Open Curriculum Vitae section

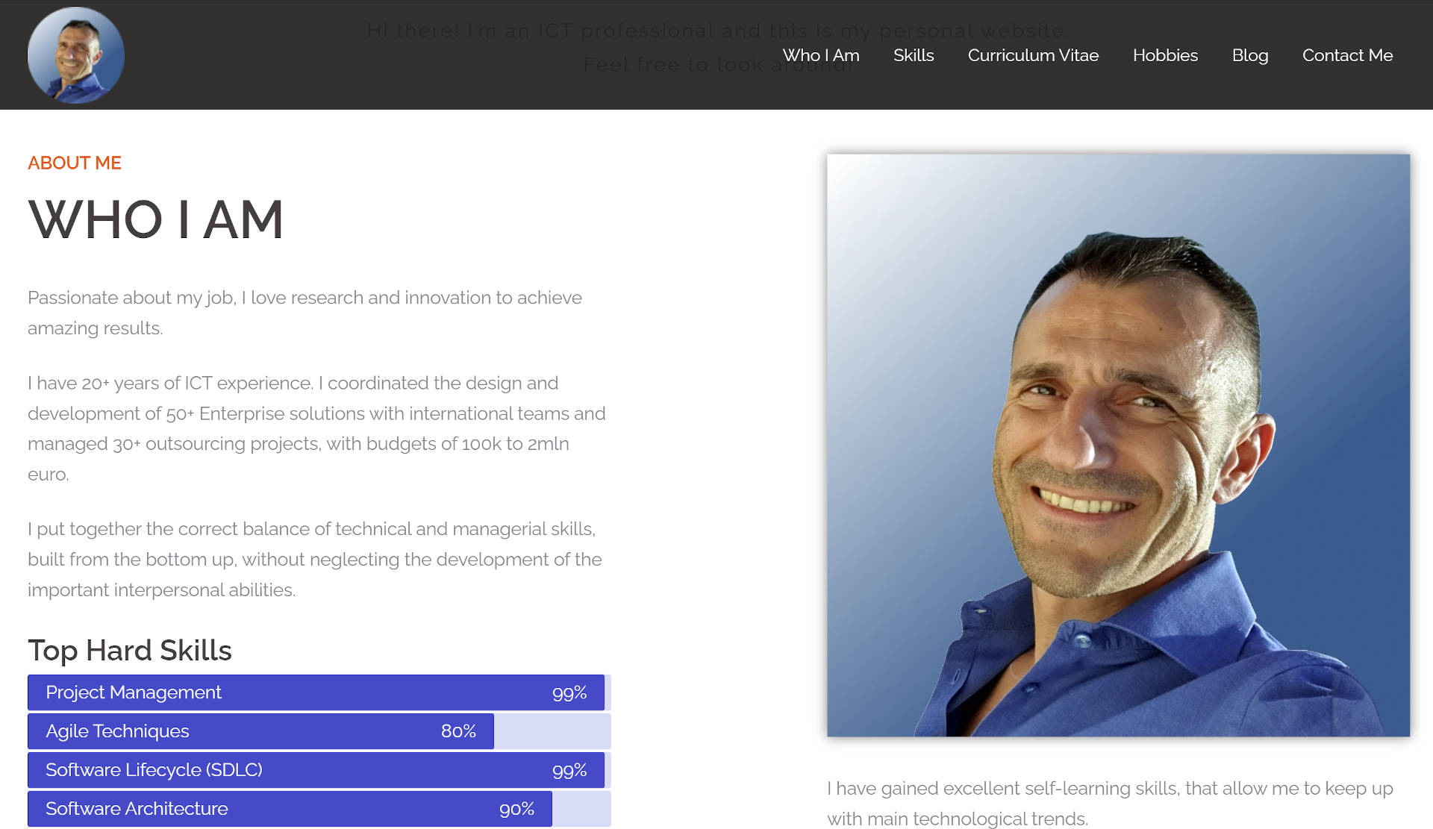click(1033, 54)
